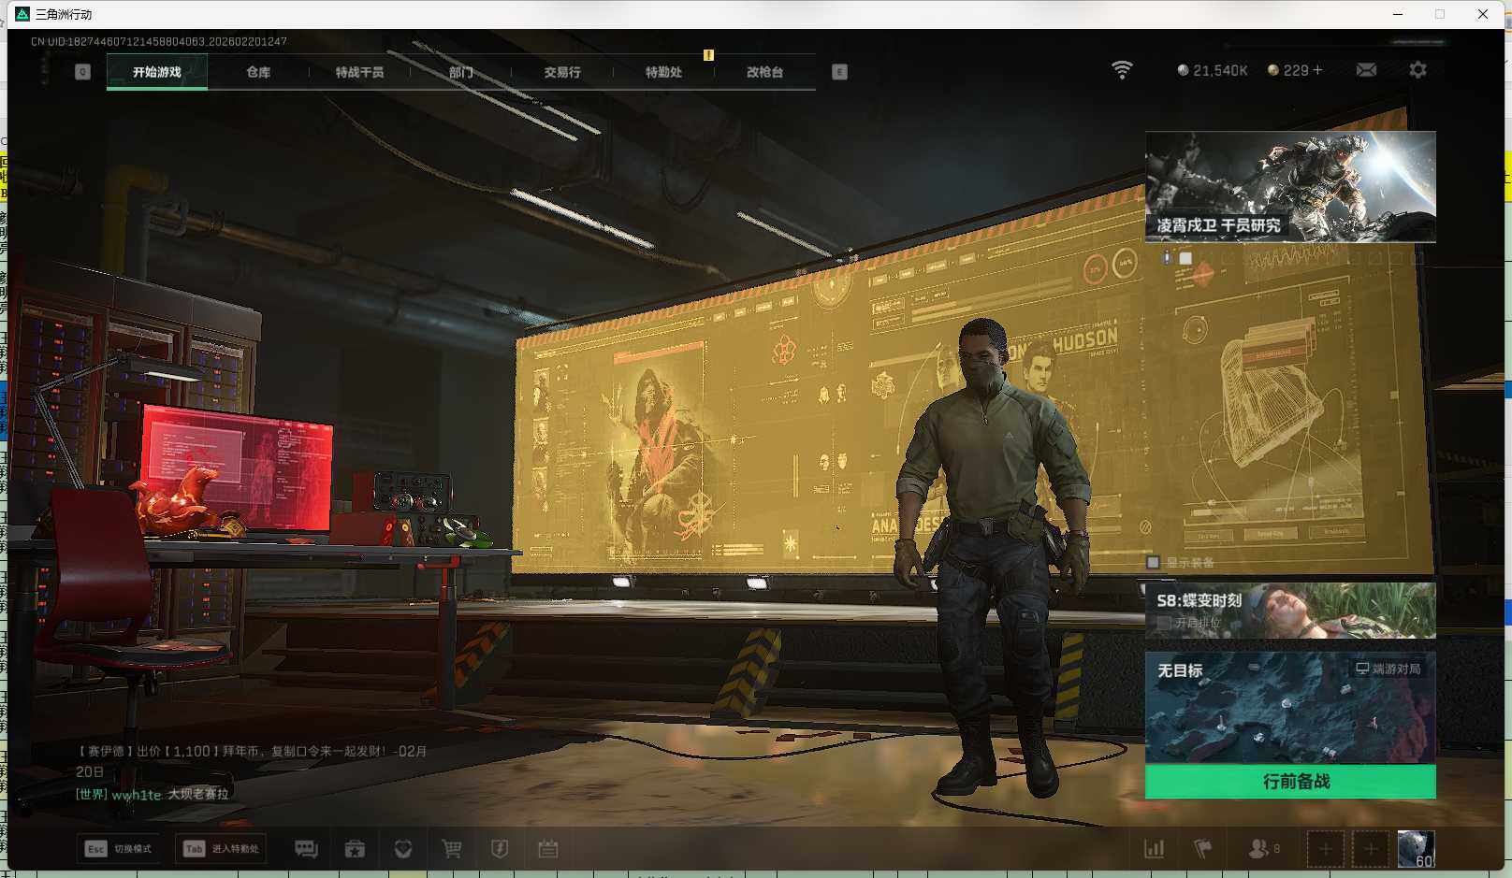Open the 无目标 map selection card

pyautogui.click(x=1290, y=708)
